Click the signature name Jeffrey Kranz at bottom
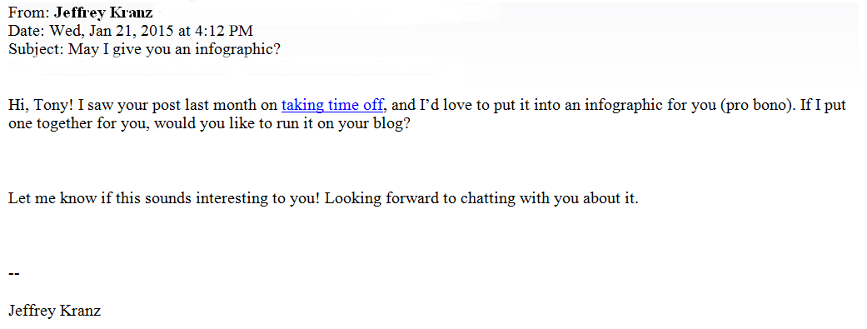Viewport: 867px width, 329px height. (x=54, y=310)
